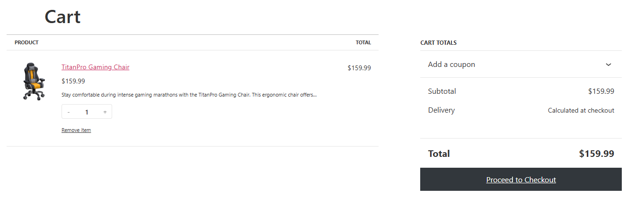Click the bold order total amount
The height and width of the screenshot is (204, 627).
597,154
